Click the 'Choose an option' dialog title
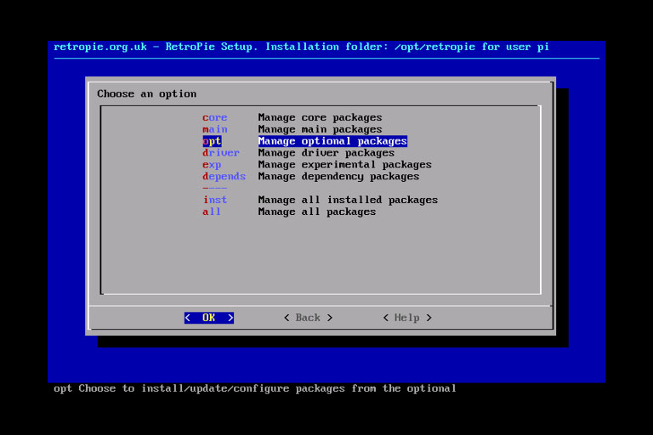 coord(146,94)
